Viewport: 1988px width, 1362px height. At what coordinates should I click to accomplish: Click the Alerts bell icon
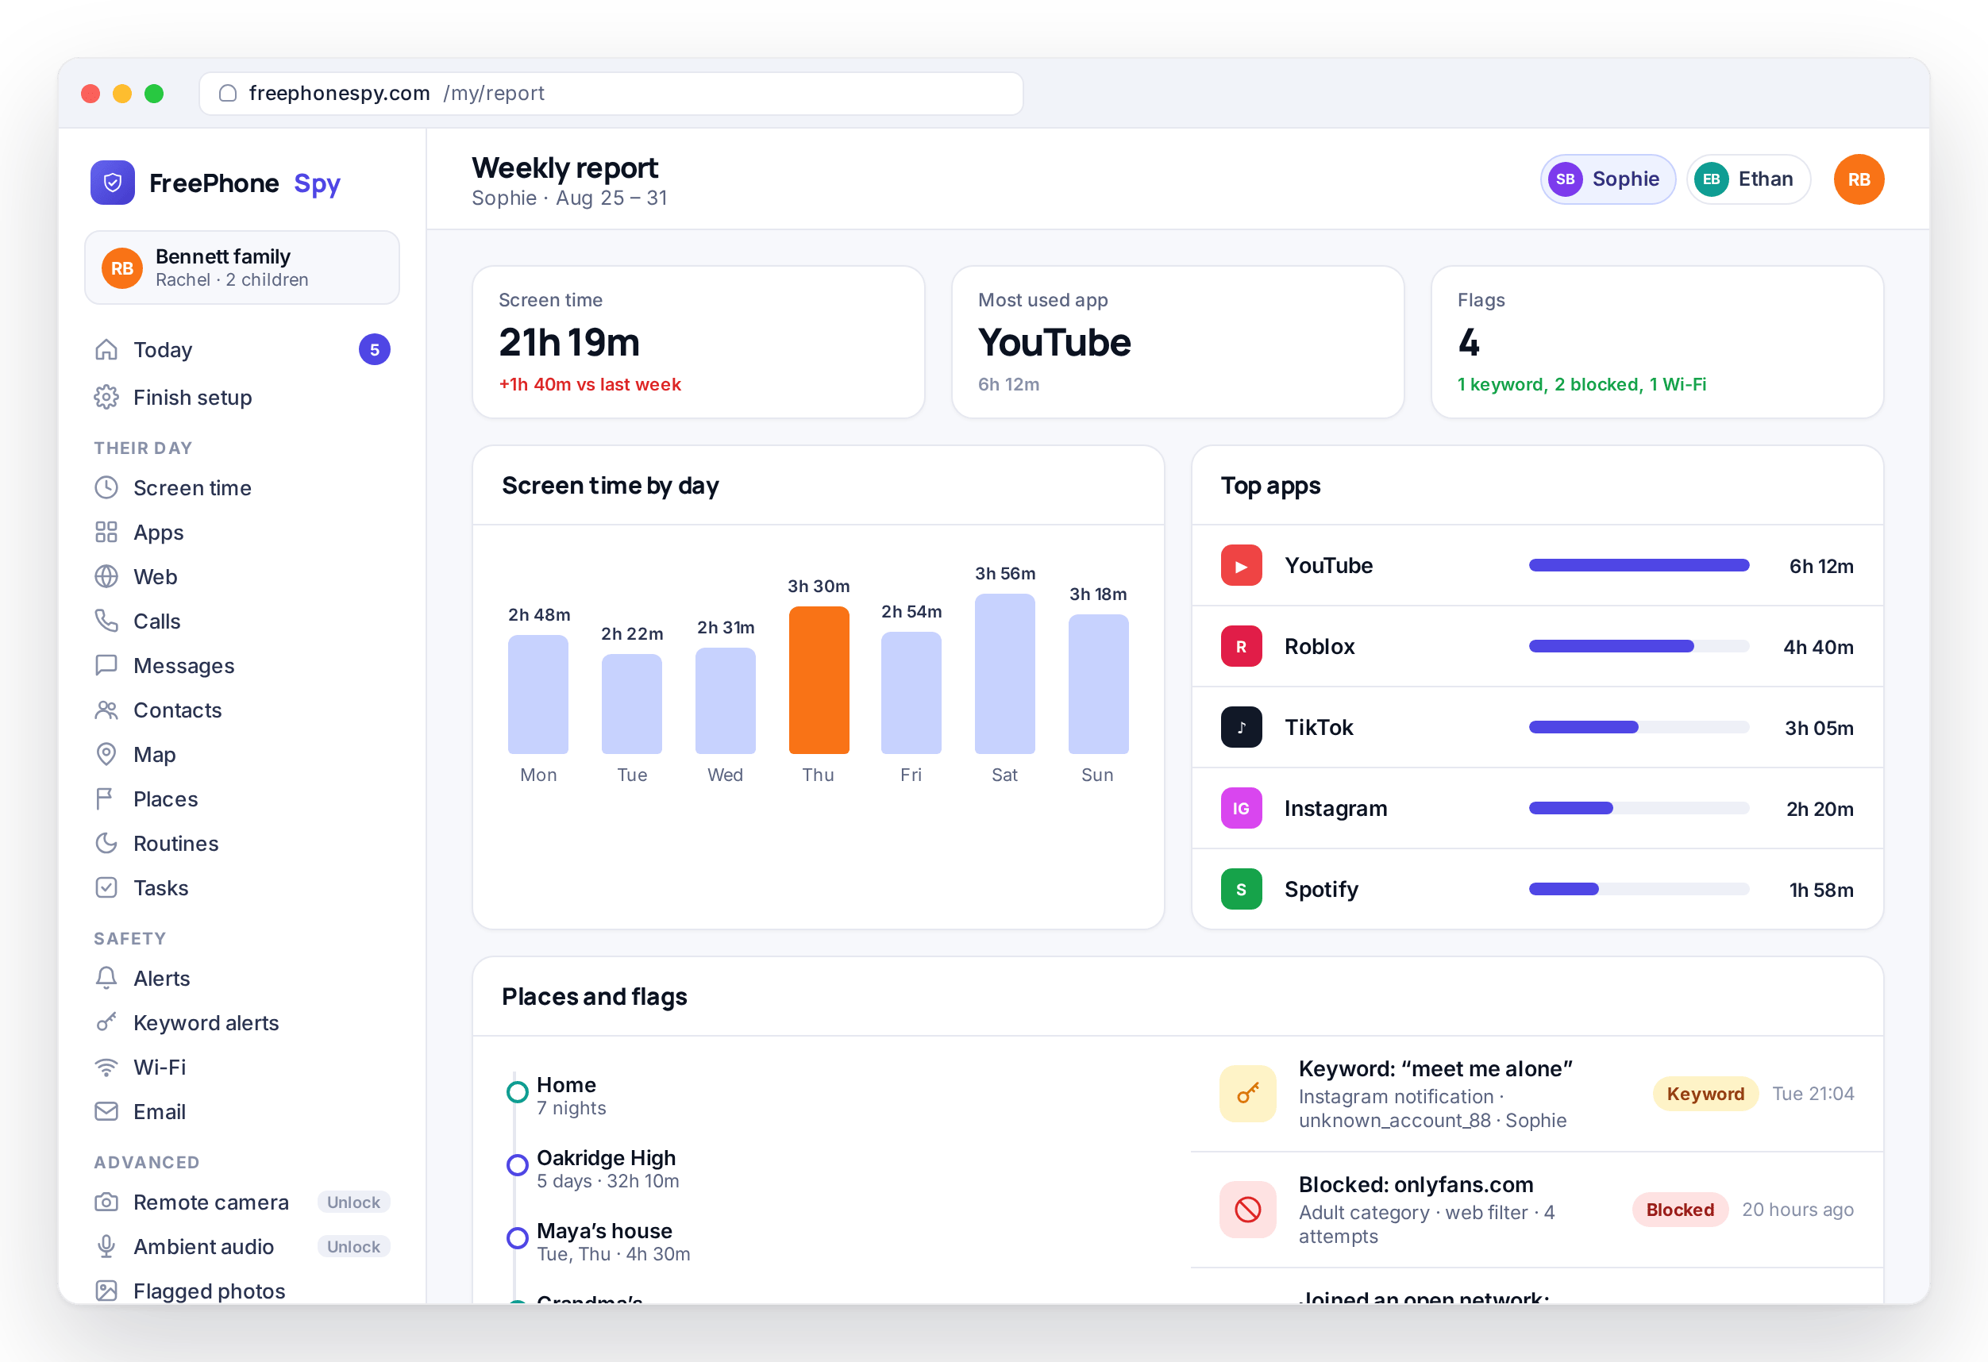click(x=106, y=979)
